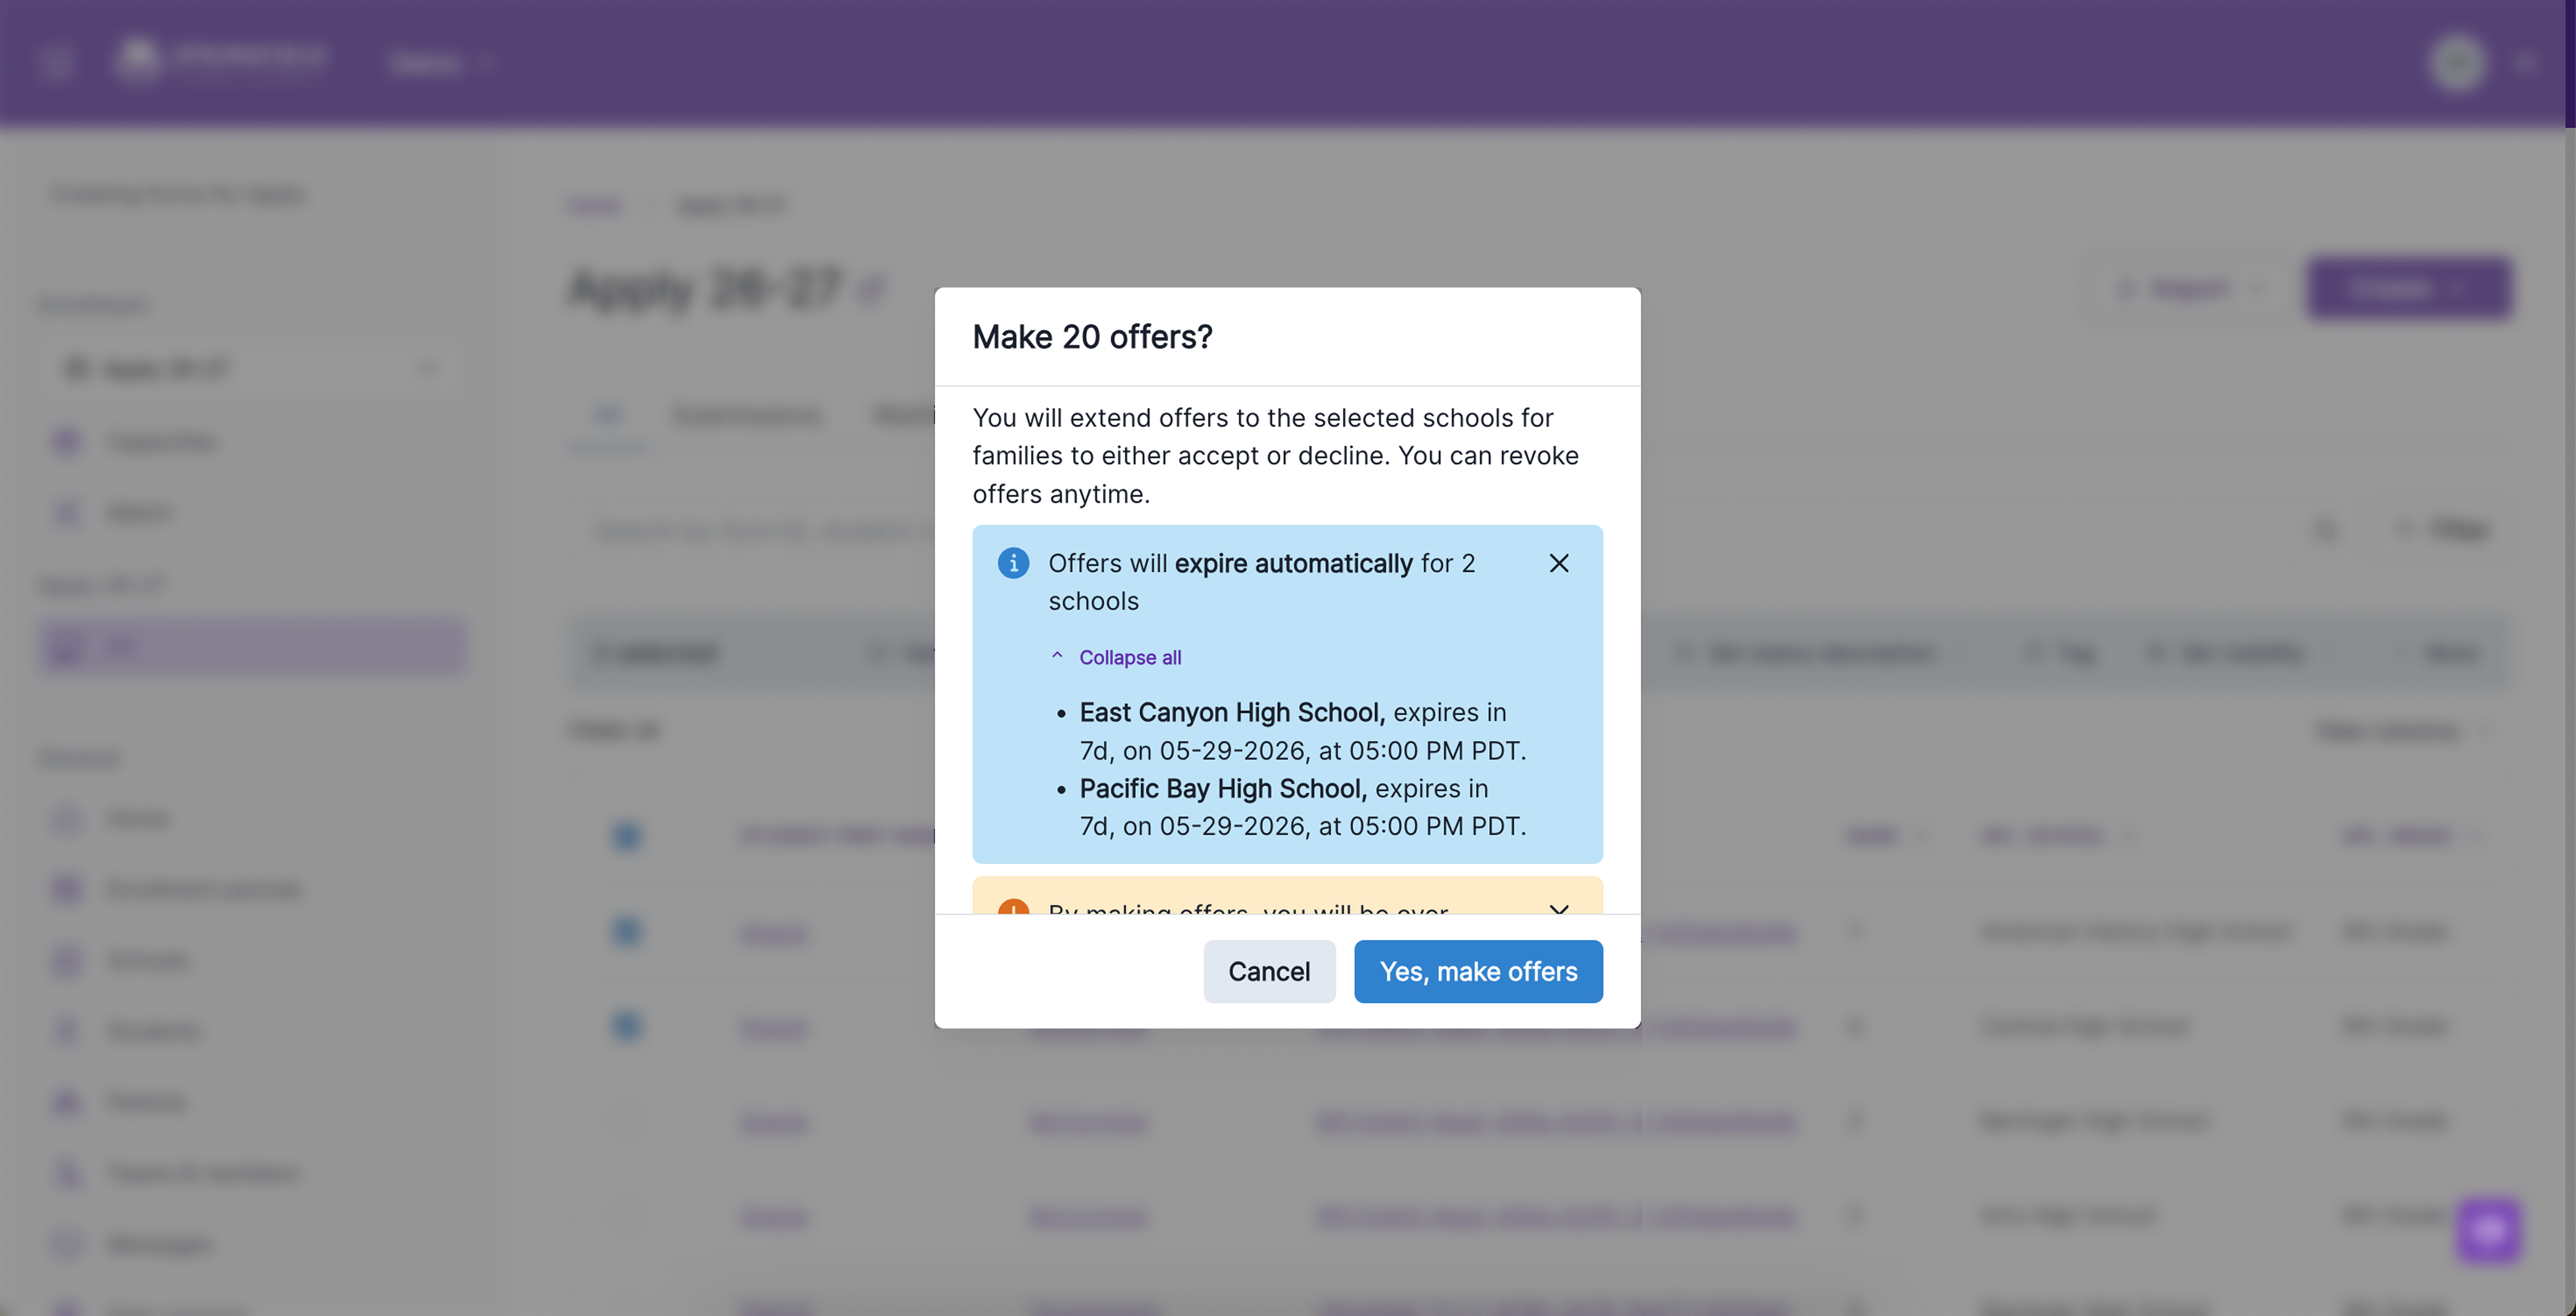
Task: Confirm with Yes, make offers button
Action: tap(1478, 971)
